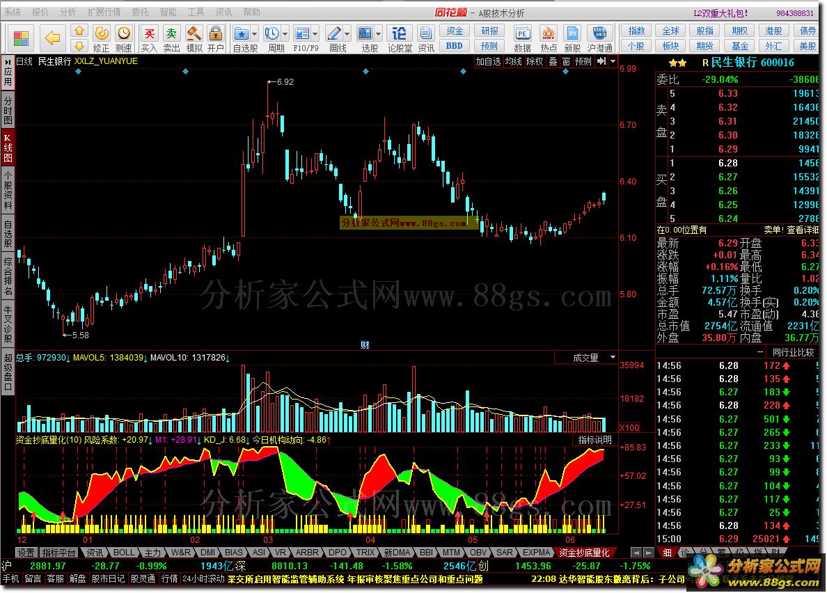The image size is (827, 593).
Task: Click the 24小时滚动 news ticker label
Action: click(203, 579)
